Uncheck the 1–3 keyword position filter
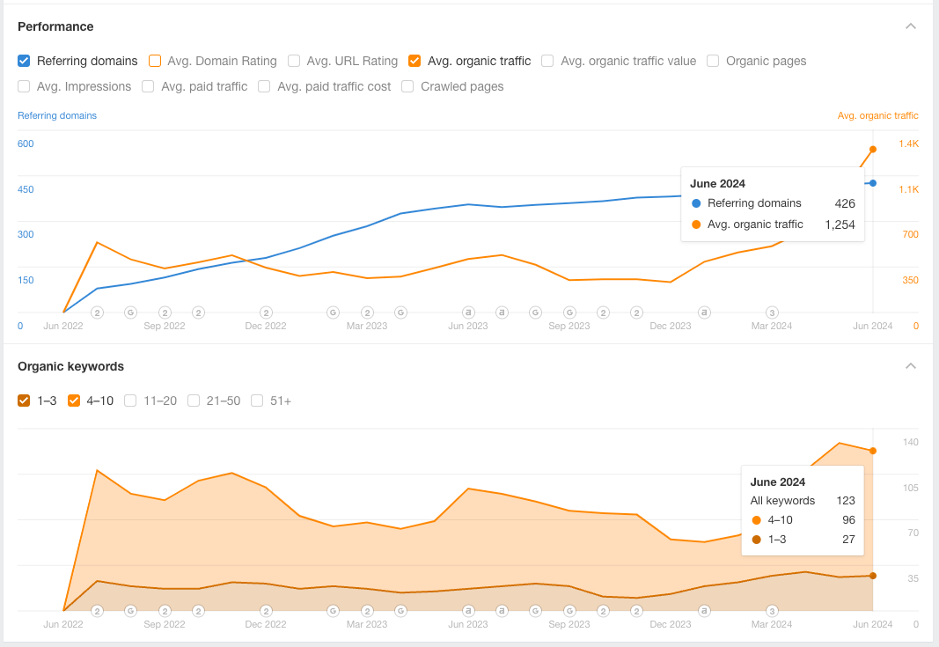 [x=24, y=401]
